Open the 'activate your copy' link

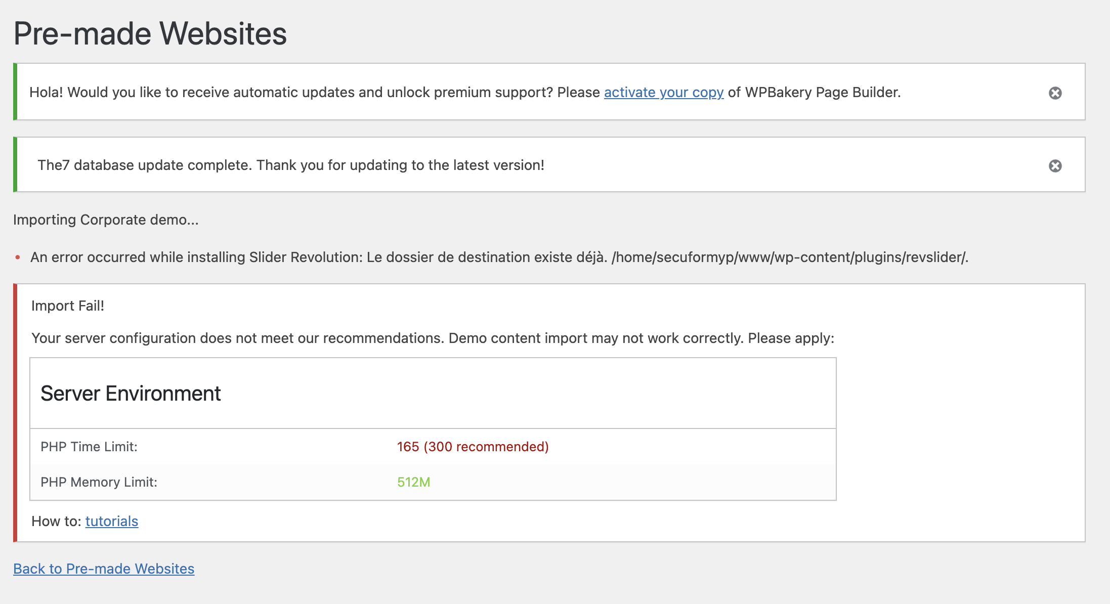click(x=663, y=93)
